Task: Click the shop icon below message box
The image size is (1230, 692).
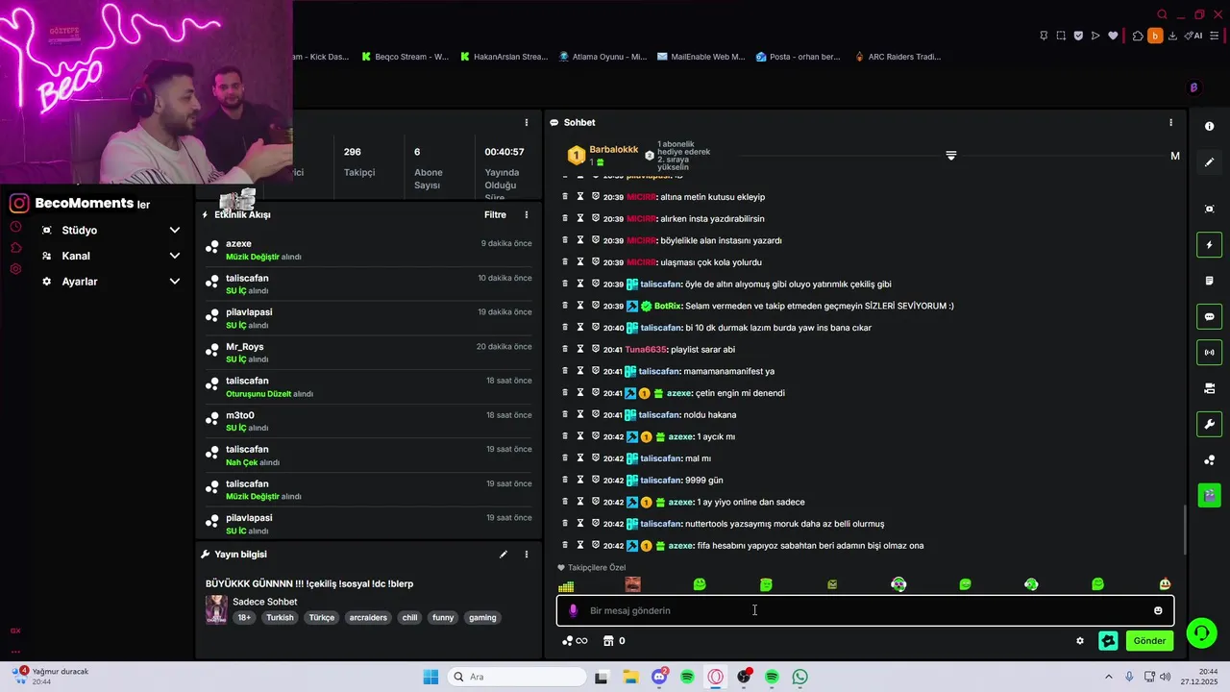Action: tap(608, 641)
